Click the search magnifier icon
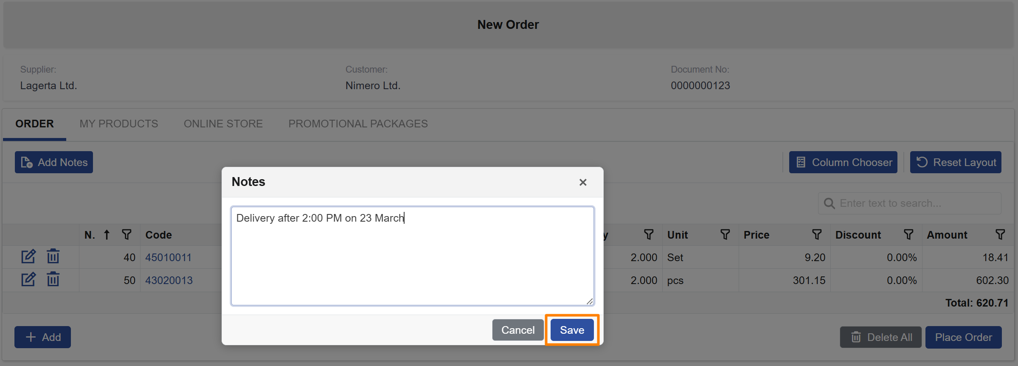Screen dimensions: 1018x366 (x=829, y=203)
